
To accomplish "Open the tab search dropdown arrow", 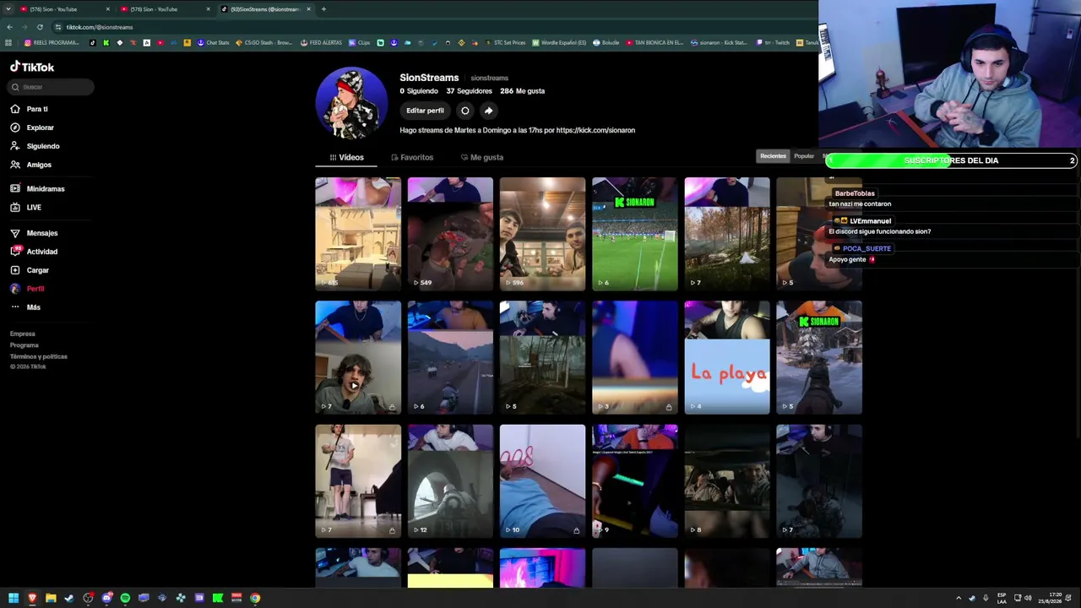I will [x=8, y=9].
